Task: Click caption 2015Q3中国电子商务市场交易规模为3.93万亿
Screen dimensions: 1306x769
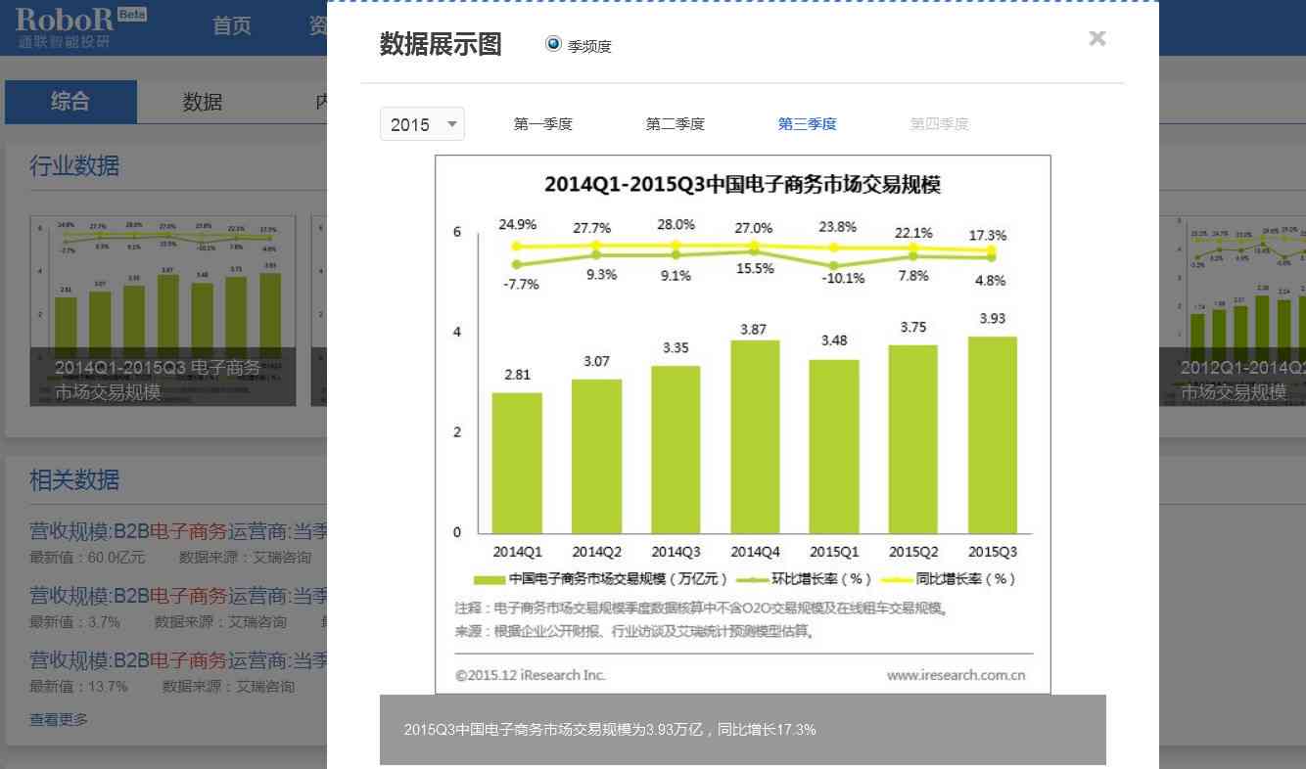Action: pos(610,730)
